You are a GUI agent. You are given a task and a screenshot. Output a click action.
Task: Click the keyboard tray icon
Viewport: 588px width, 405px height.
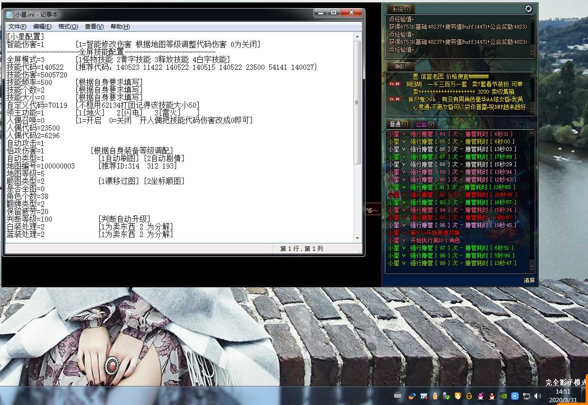[398, 396]
